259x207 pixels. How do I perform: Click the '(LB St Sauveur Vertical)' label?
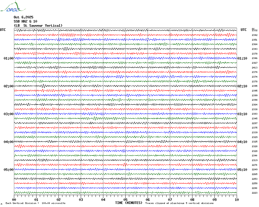pos(38,26)
